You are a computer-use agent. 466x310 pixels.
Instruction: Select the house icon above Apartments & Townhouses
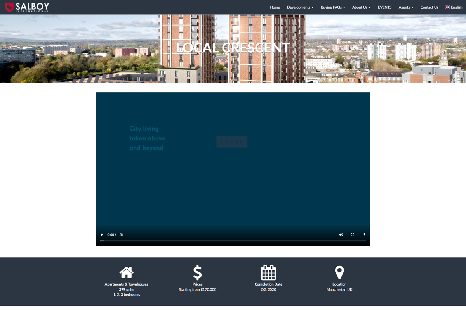tap(126, 273)
